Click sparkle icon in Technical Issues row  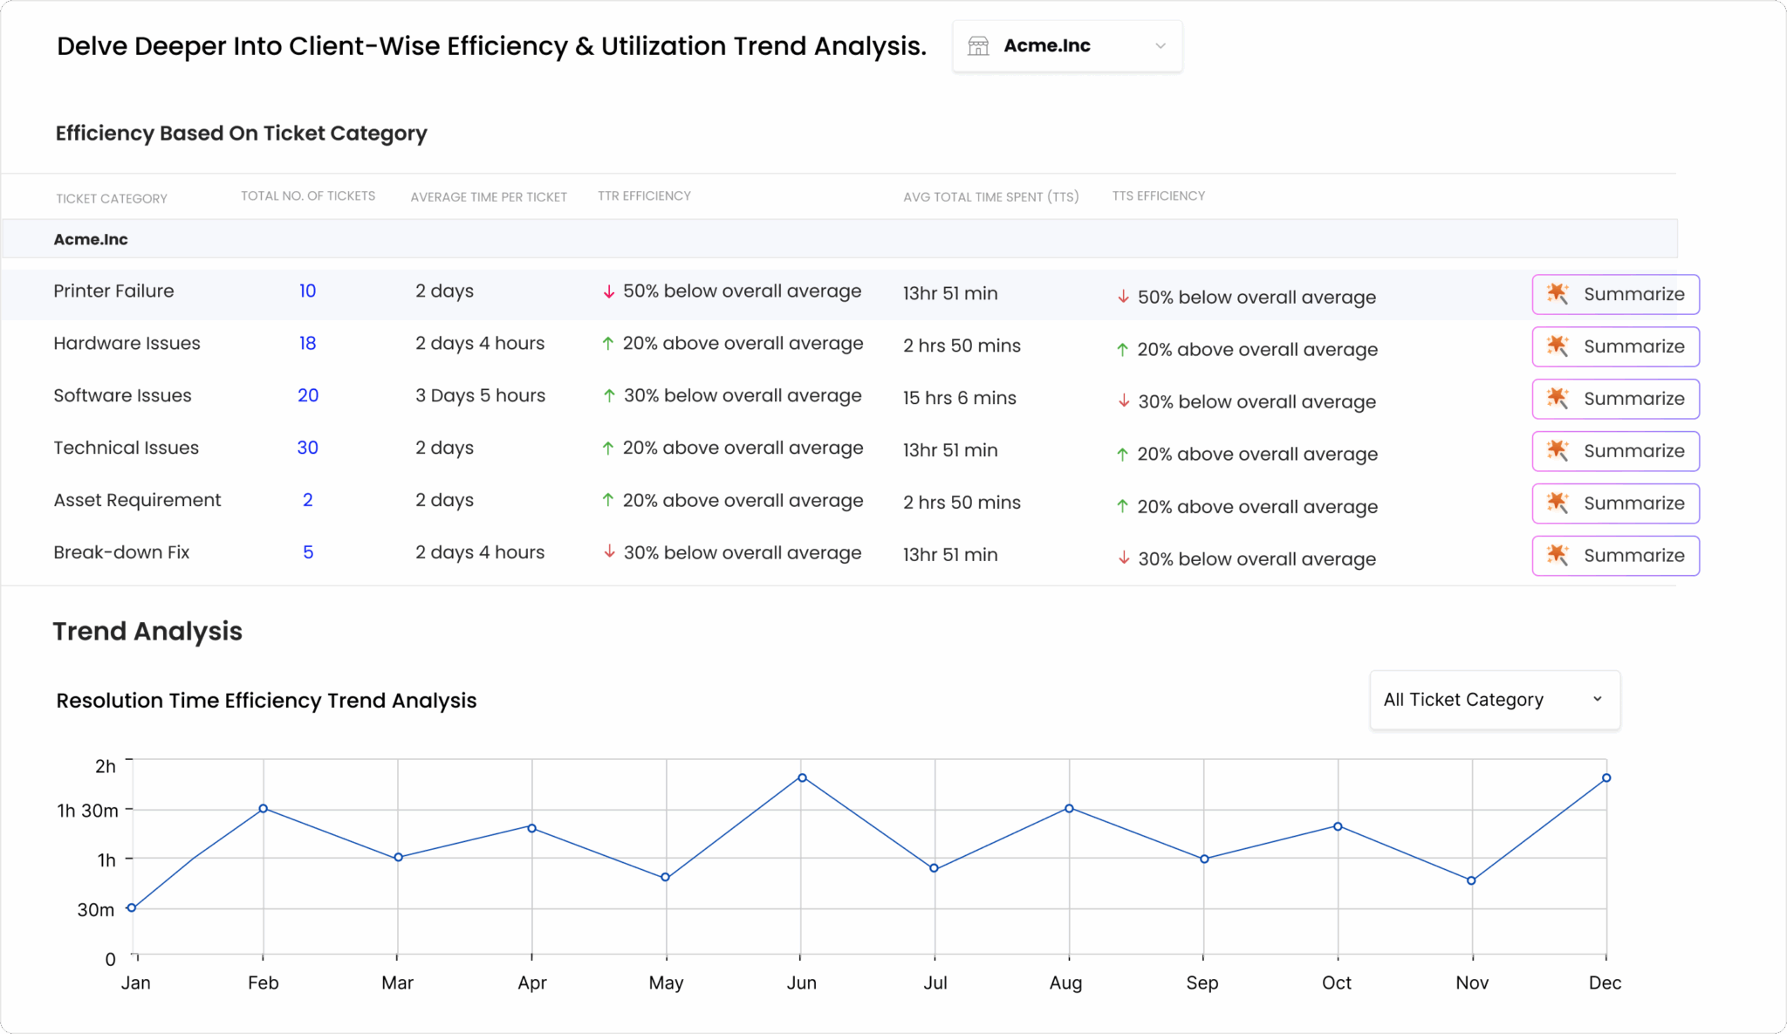[x=1558, y=450]
